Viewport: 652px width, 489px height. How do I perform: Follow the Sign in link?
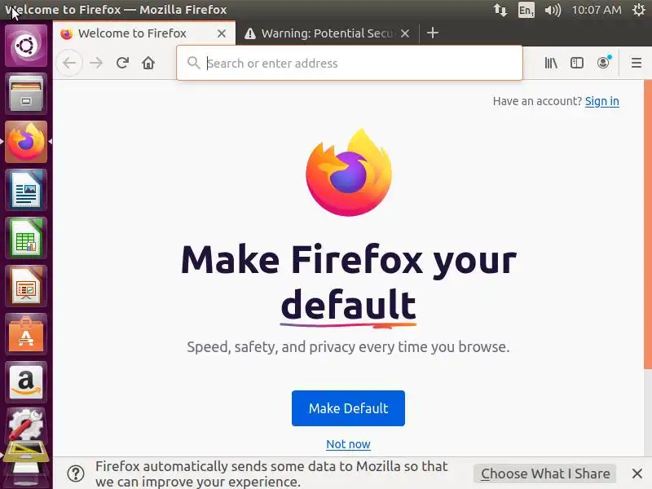click(x=601, y=101)
